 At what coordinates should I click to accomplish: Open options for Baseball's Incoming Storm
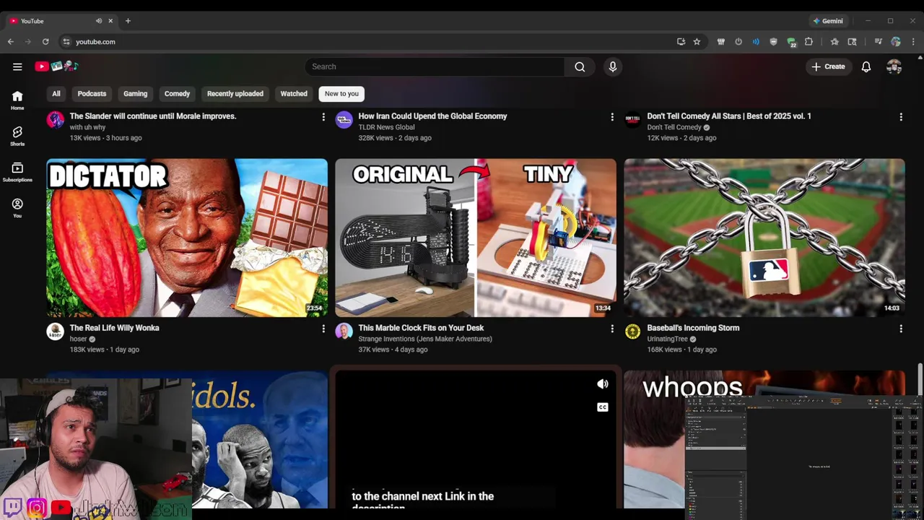[x=901, y=329]
